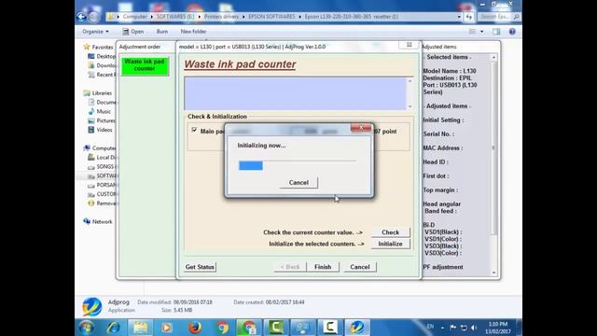
Task: Switch to the AdjProg taskbar icon
Action: coord(356,328)
